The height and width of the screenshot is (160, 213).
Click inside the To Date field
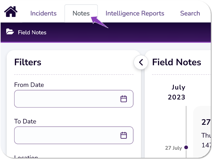click(65, 135)
